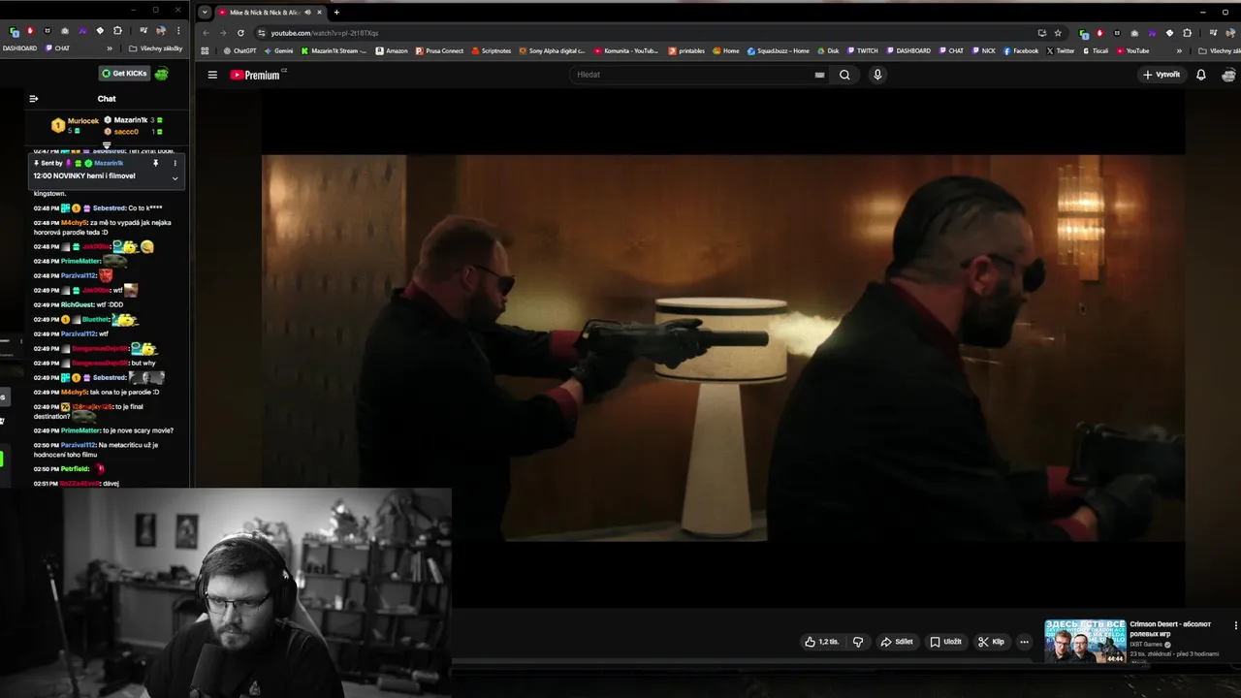Open the Extensions puzzle icon in chat window
1241x698 pixels.
click(x=117, y=31)
